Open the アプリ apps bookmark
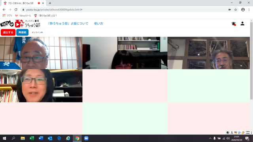253x142 pixels. (7, 16)
